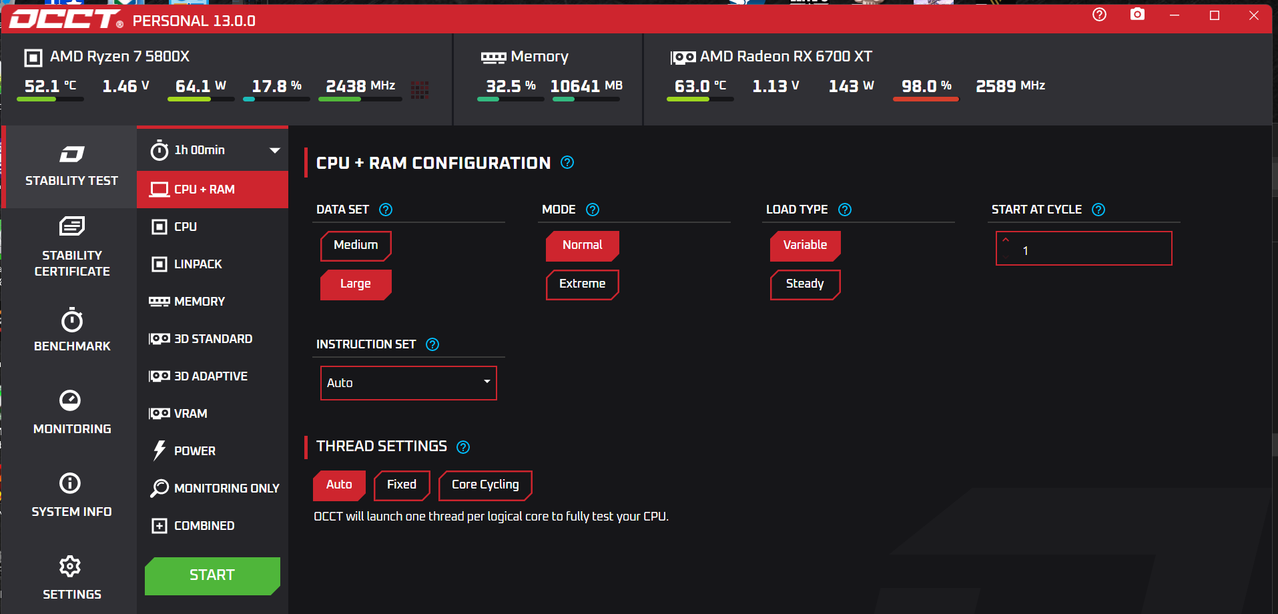Click the CPU temperature 52.1 °C bar
This screenshot has height=614, width=1278.
click(x=50, y=99)
